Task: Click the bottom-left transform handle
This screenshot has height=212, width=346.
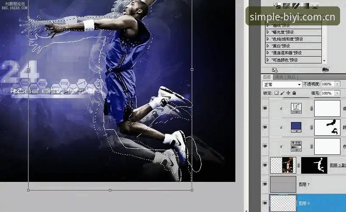Action: [28, 190]
